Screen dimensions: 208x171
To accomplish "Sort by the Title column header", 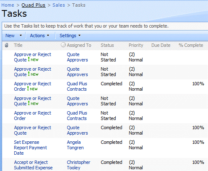I will click(18, 45).
